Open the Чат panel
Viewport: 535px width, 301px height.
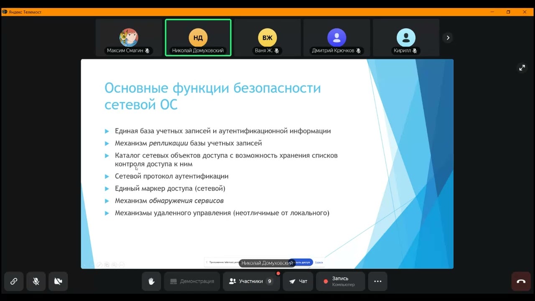(x=298, y=281)
